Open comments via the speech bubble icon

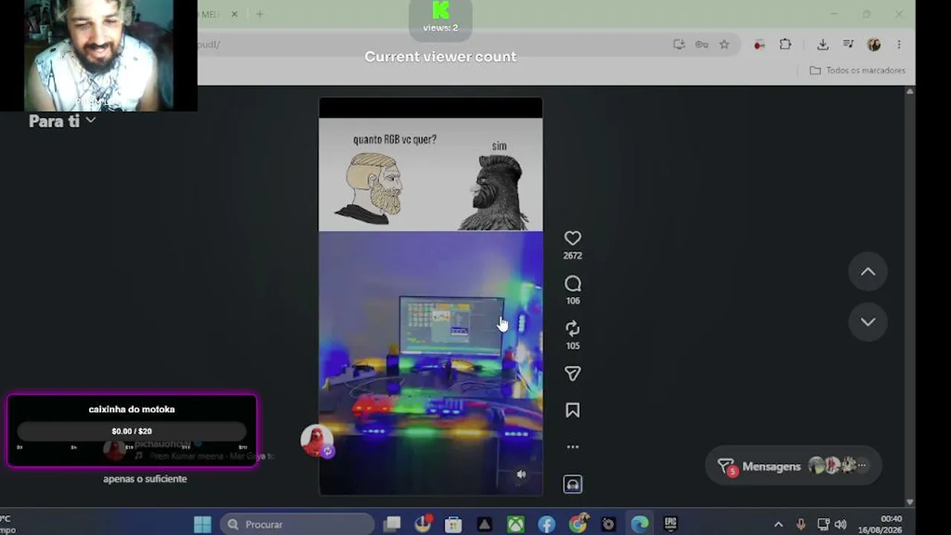572,284
